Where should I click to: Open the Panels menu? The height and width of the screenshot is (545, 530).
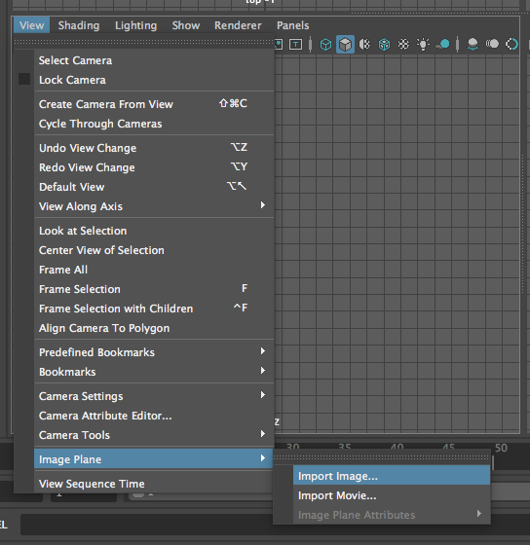click(x=292, y=25)
